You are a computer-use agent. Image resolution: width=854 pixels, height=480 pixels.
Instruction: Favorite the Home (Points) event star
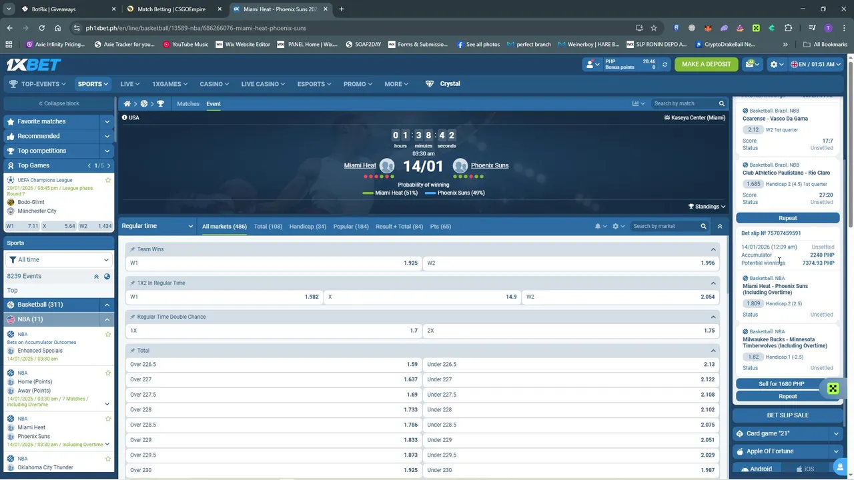point(108,373)
